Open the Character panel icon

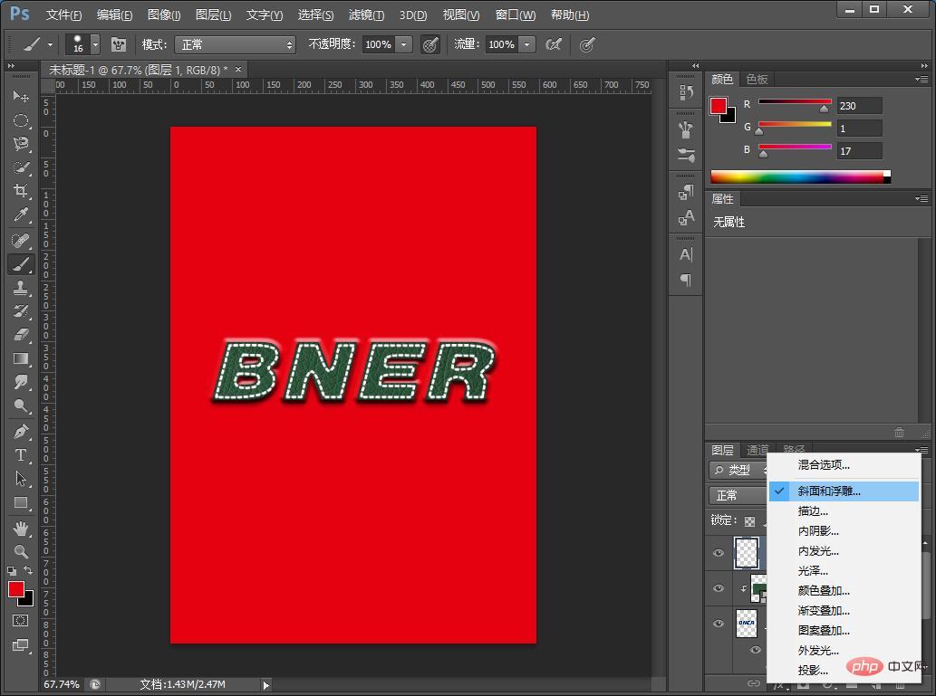(686, 254)
